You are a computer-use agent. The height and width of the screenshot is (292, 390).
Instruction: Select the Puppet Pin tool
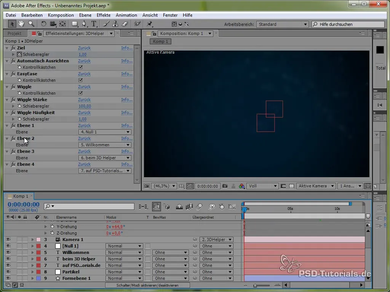tap(149, 24)
